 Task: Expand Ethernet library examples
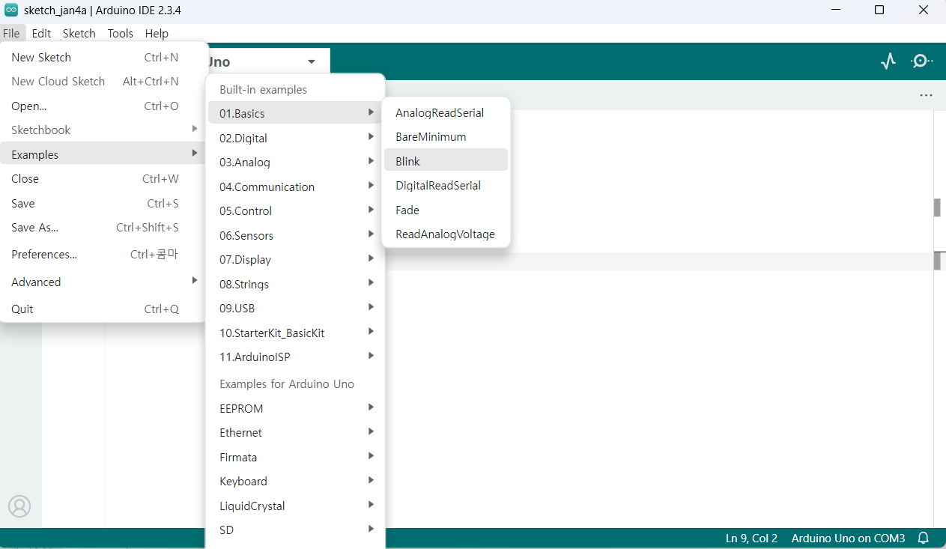(x=295, y=432)
